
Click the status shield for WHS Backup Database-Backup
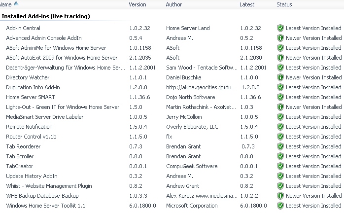pos(280,196)
